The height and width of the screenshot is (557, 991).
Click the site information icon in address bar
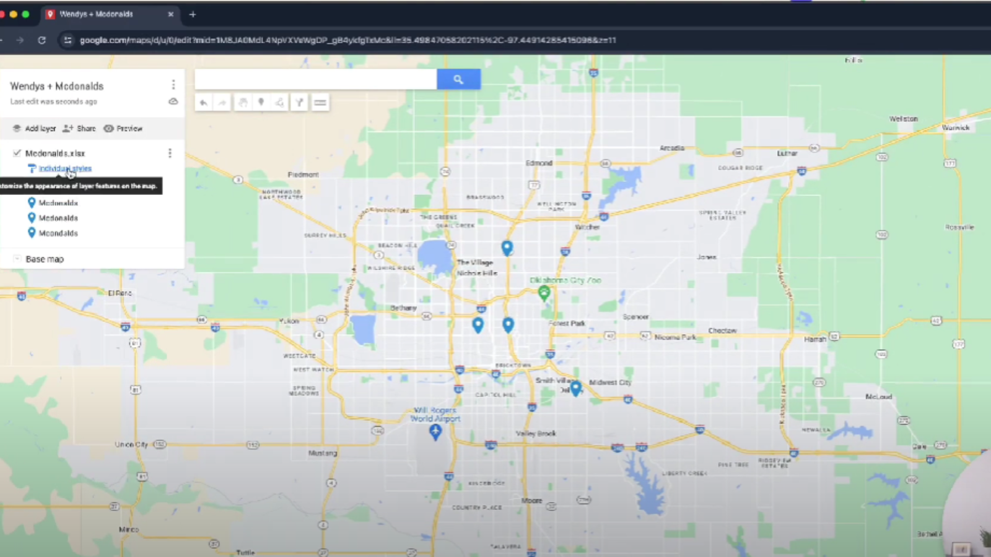click(68, 40)
